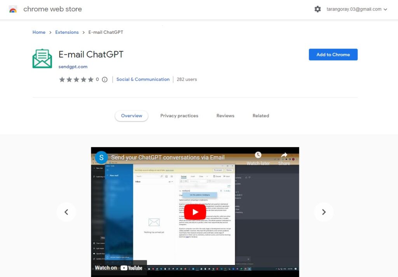Click the green E-mail ChatGPT envelope icon
The image size is (398, 277).
coord(42,58)
